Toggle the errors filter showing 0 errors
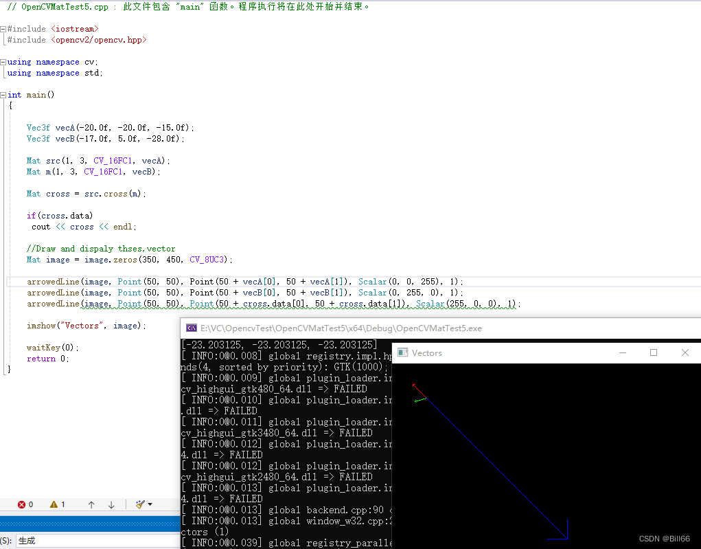Image resolution: width=701 pixels, height=549 pixels. click(26, 504)
